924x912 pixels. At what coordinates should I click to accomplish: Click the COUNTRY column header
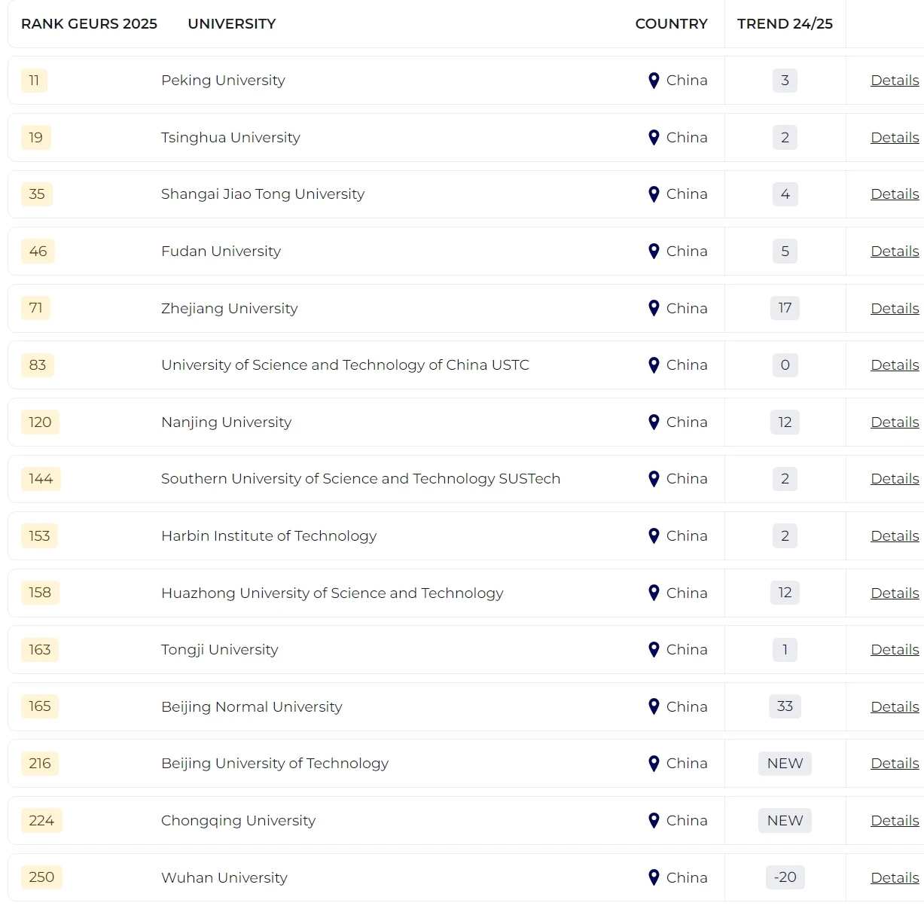[x=671, y=23]
